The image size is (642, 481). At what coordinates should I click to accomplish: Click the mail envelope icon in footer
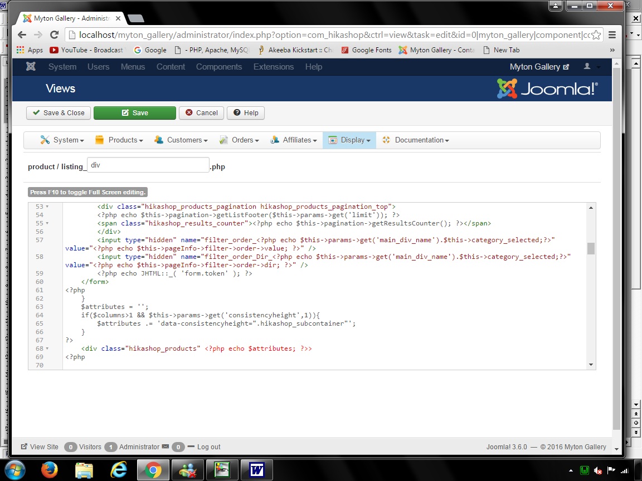(x=165, y=446)
